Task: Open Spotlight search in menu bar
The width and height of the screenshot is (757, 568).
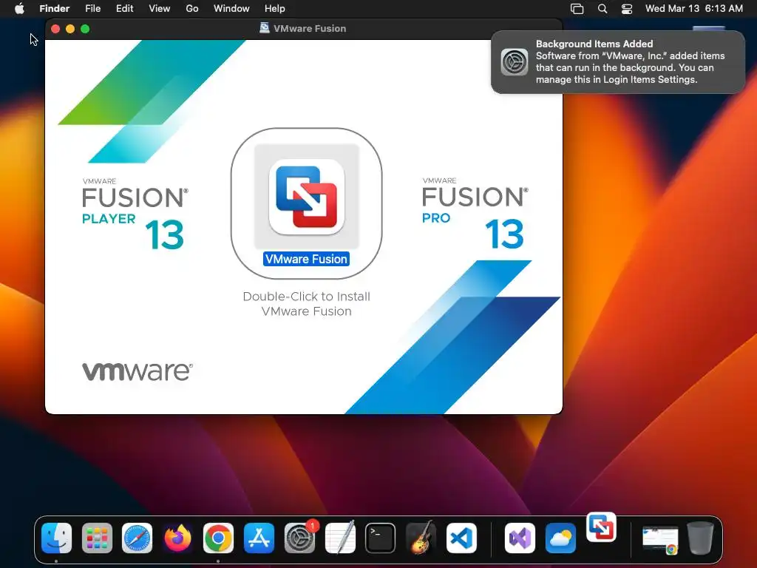Action: point(602,9)
